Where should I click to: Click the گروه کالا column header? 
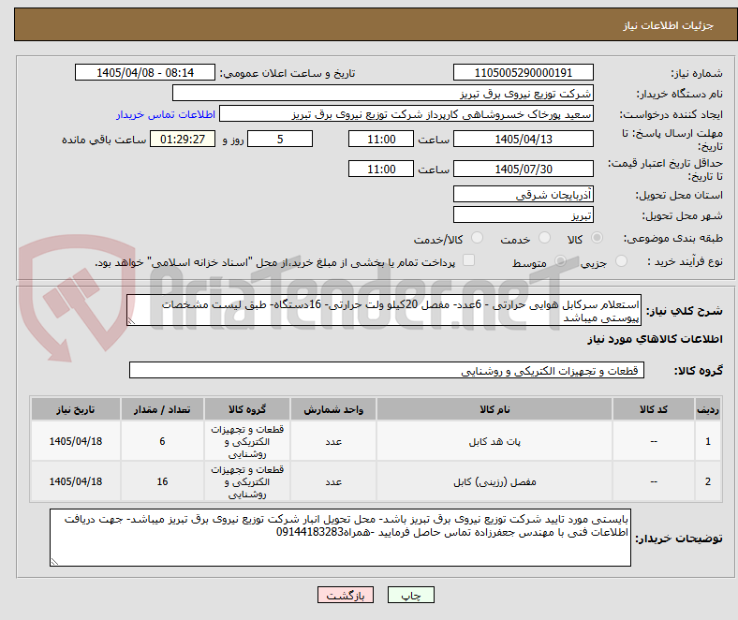pyautogui.click(x=247, y=409)
